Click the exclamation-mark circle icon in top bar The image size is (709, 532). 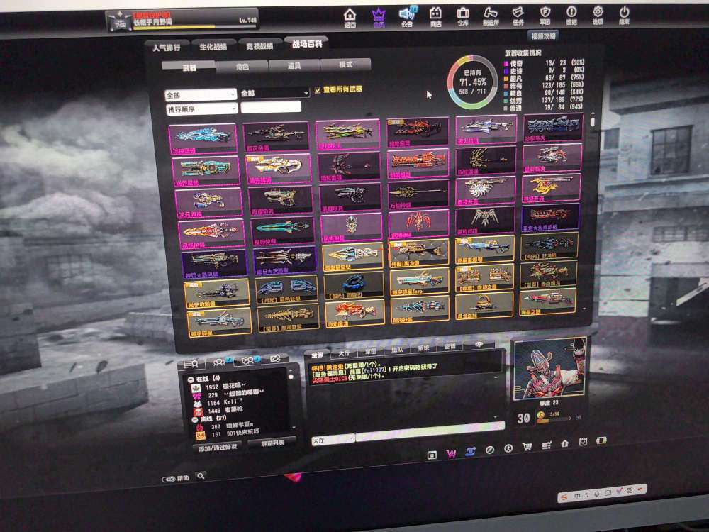(x=571, y=16)
